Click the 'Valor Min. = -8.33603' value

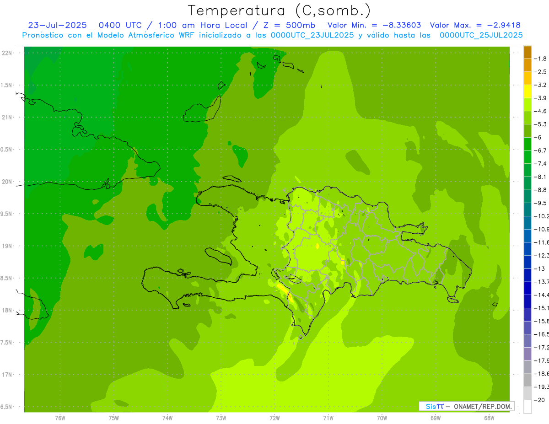coord(375,25)
